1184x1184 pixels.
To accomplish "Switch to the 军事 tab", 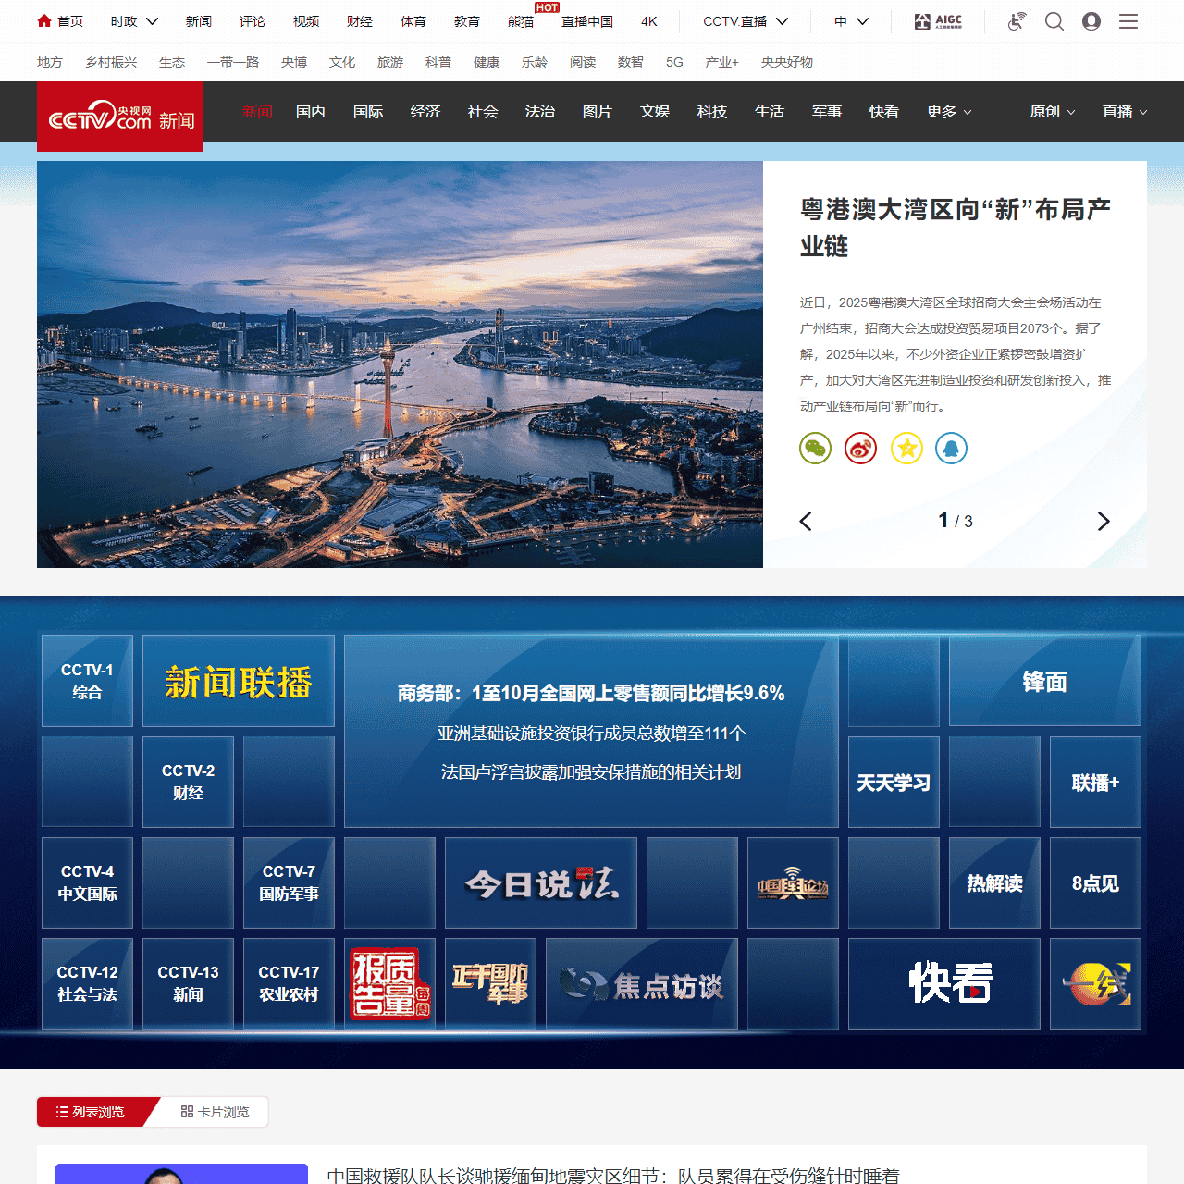I will 826,111.
